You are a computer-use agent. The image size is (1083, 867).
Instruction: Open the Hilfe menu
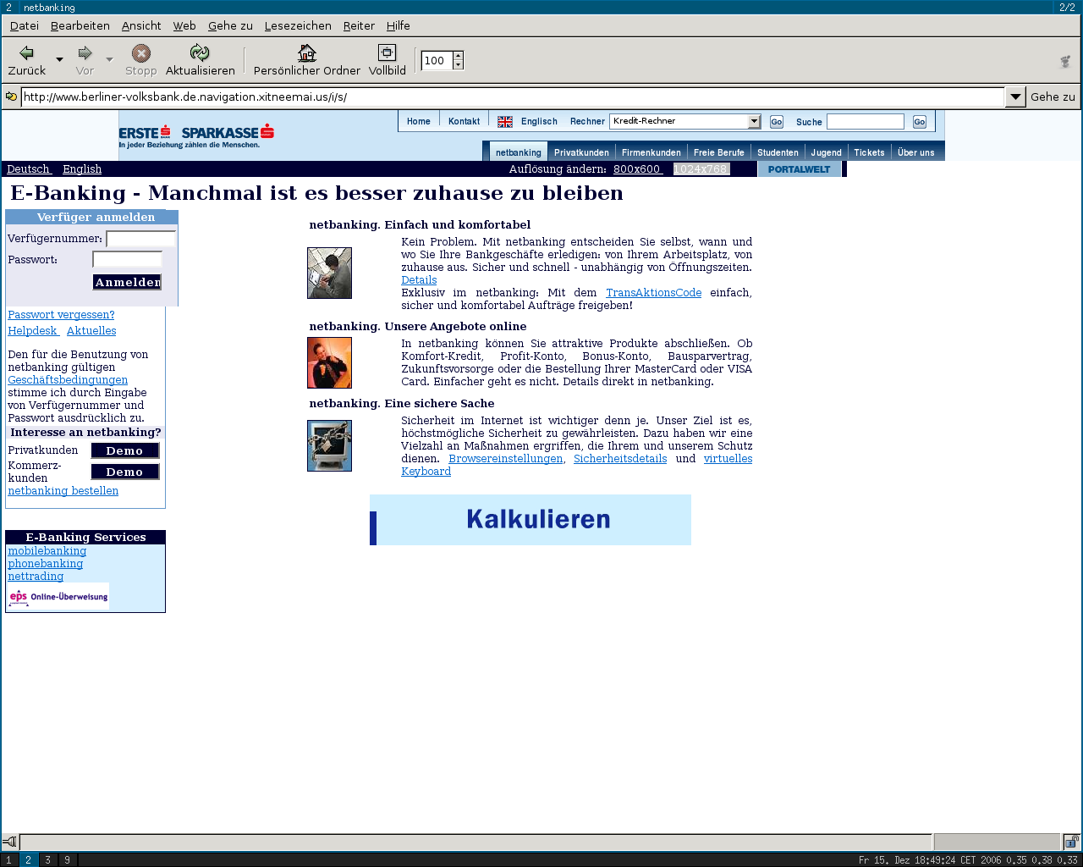point(399,25)
